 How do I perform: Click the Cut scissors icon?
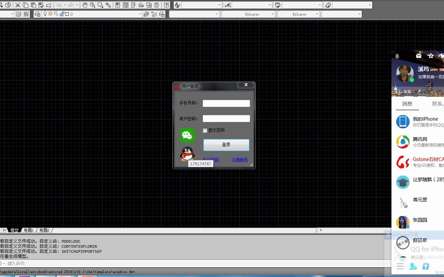coord(18,5)
